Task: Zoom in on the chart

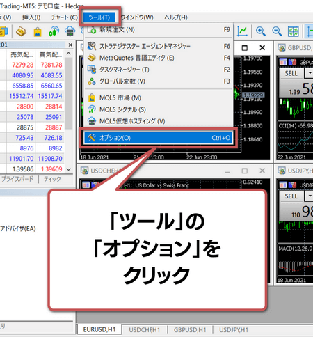Action: pyautogui.click(x=260, y=31)
